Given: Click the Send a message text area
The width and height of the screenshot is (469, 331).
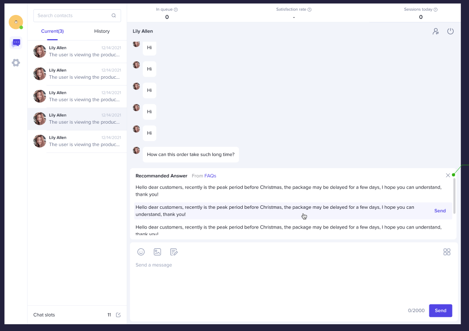Looking at the screenshot, I should 290,280.
